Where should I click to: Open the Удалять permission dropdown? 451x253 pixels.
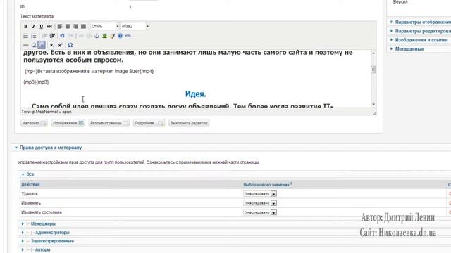(x=260, y=194)
